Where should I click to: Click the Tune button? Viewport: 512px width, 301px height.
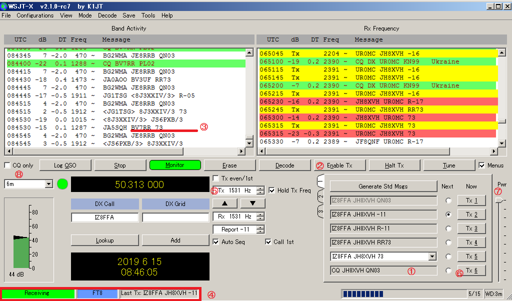pyautogui.click(x=449, y=165)
